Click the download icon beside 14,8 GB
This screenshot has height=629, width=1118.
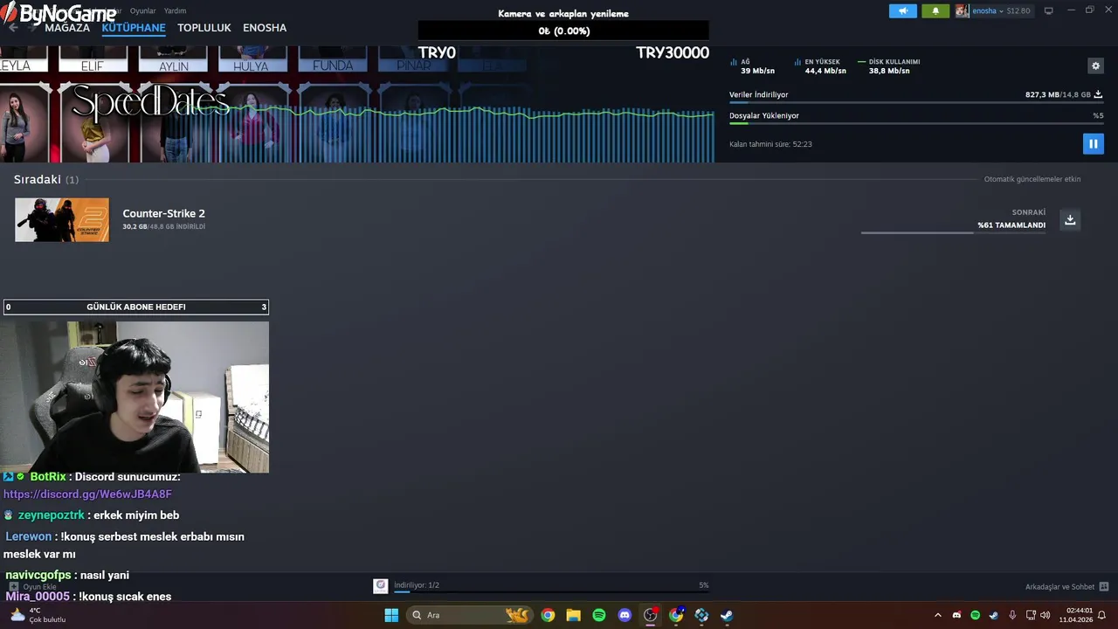pos(1099,94)
